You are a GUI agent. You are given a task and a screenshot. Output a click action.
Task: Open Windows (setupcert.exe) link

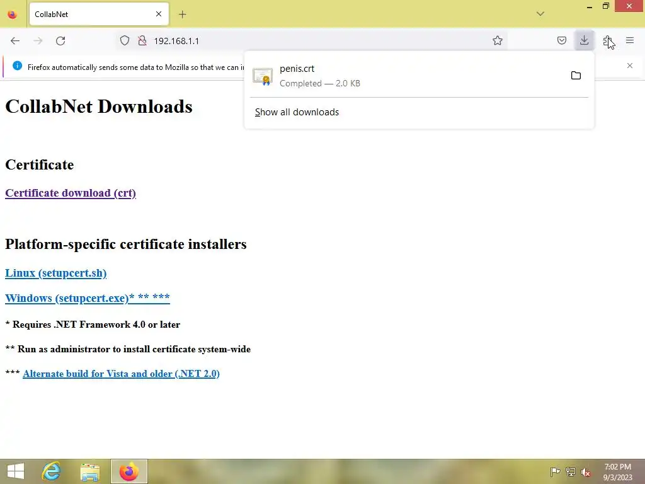pyautogui.click(x=88, y=298)
